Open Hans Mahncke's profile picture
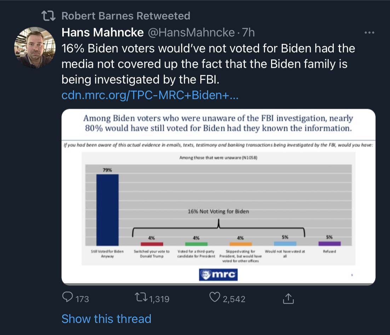390x335 pixels. (35, 47)
